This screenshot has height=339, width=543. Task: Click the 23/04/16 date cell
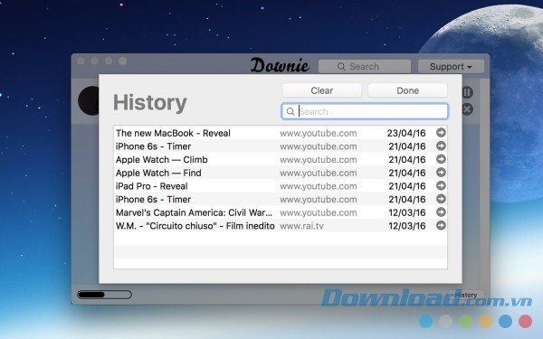pos(406,133)
